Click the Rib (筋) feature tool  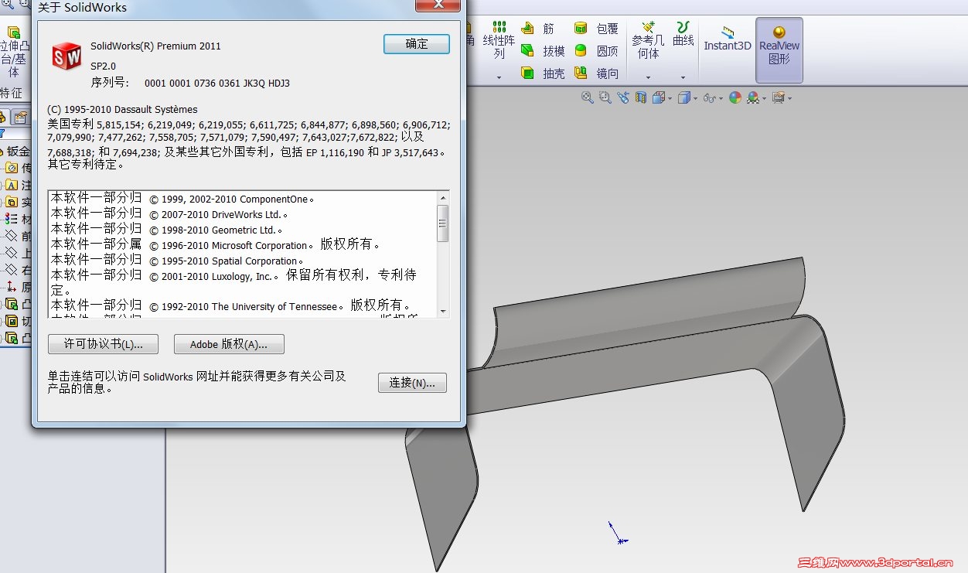tap(538, 29)
